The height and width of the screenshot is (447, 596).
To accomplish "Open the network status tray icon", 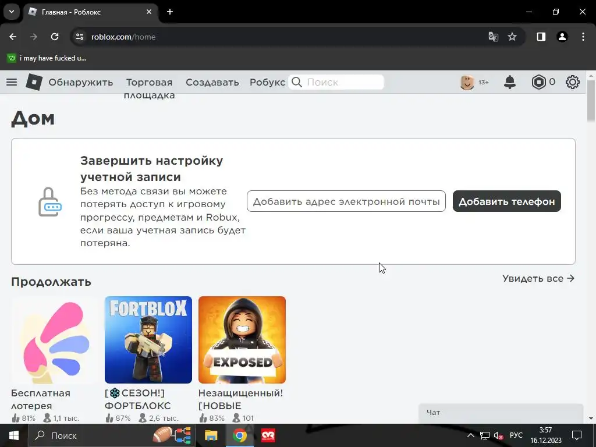I will click(485, 435).
